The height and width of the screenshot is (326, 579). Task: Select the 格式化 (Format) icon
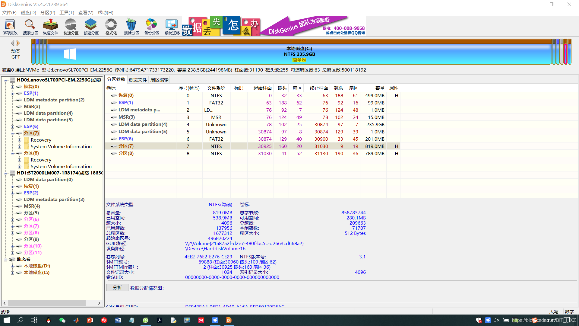click(x=111, y=26)
